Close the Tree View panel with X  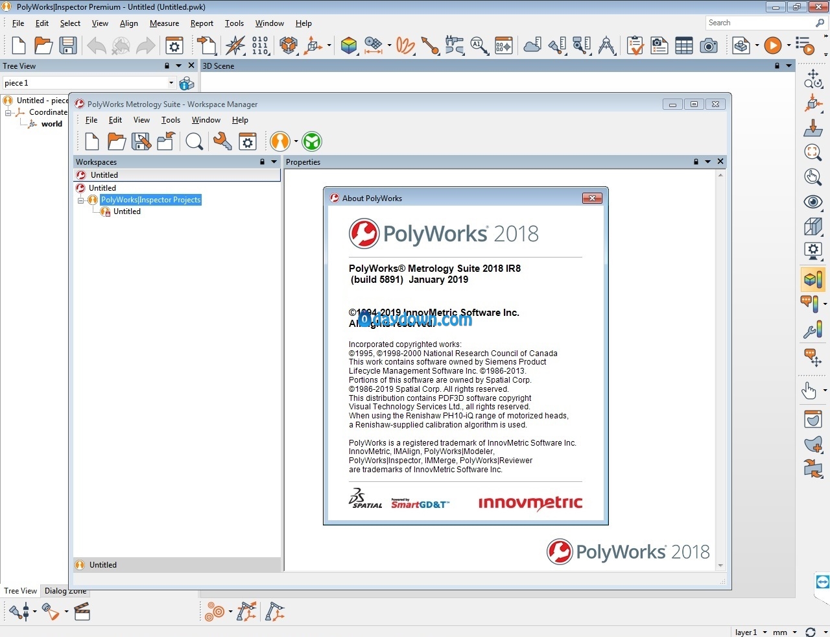191,66
